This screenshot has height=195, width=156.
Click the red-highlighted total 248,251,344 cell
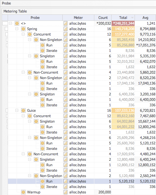pyautogui.click(x=123, y=23)
